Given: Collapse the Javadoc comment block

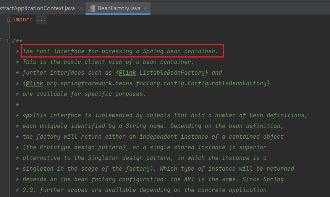Looking at the screenshot, I should [x=10, y=41].
